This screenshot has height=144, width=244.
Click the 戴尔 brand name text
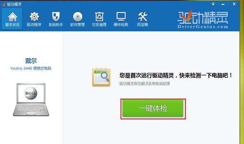pos(31,61)
